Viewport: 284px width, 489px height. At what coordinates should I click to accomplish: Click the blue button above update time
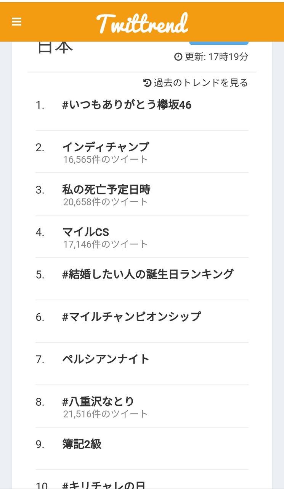click(219, 43)
